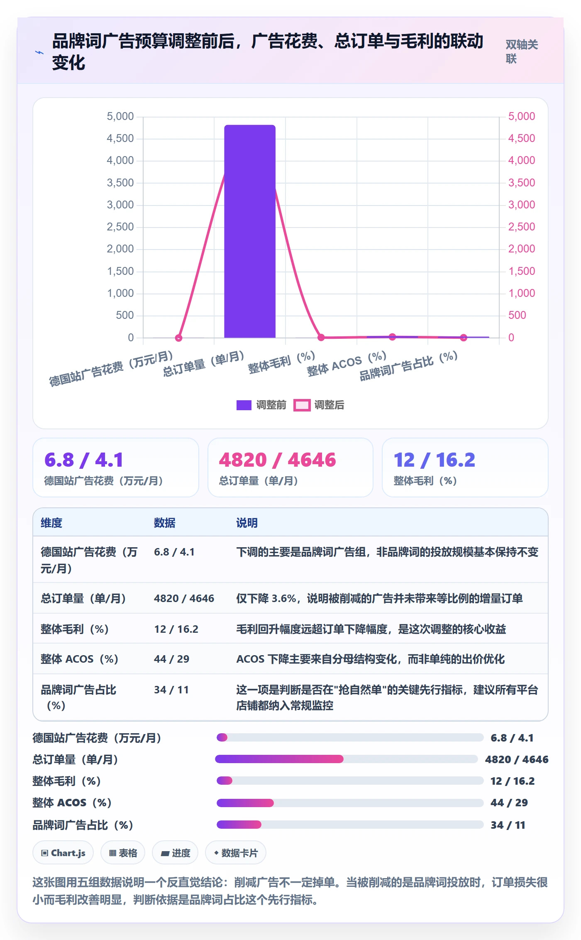Toggle the 调整后 pink legend swatch
This screenshot has width=581, height=940.
(x=302, y=405)
